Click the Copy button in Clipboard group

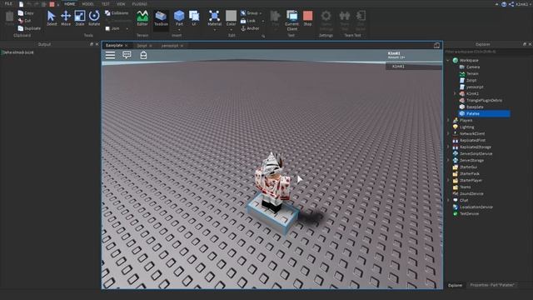tap(26, 13)
